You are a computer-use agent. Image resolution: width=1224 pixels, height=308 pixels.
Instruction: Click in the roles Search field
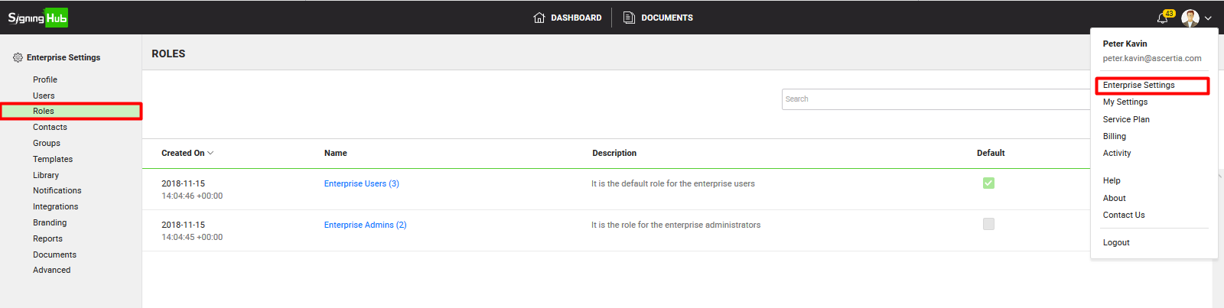point(933,99)
